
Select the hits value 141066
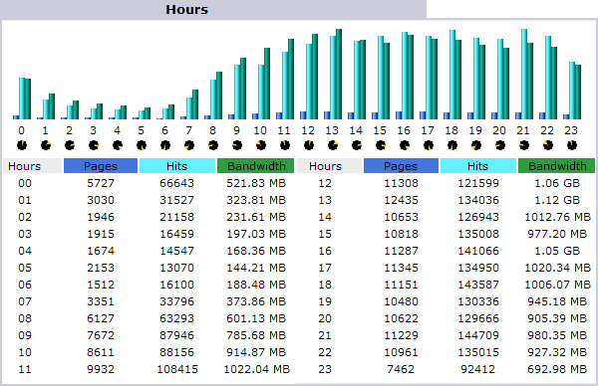(x=478, y=251)
